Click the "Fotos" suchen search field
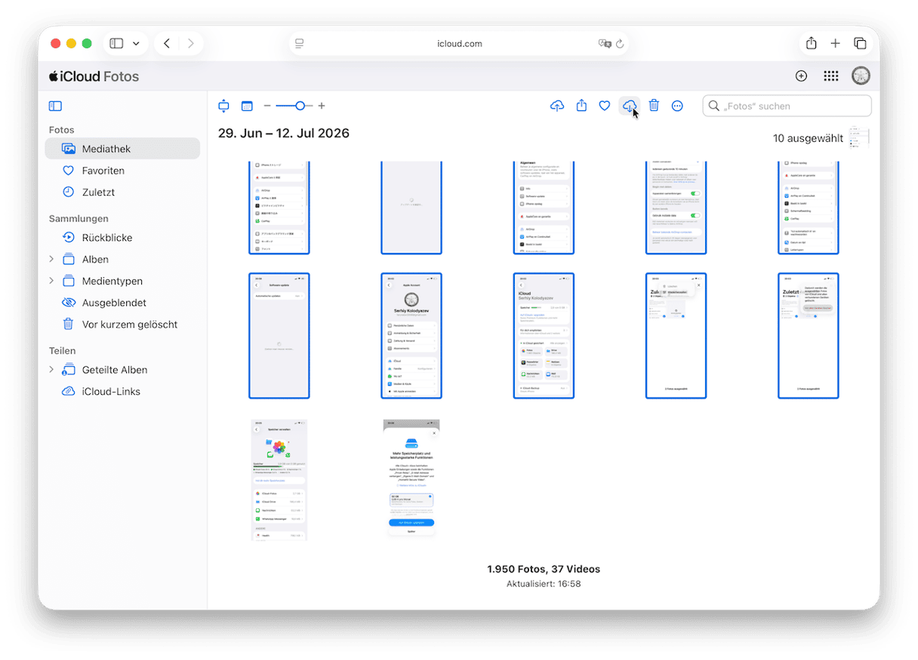 point(787,106)
